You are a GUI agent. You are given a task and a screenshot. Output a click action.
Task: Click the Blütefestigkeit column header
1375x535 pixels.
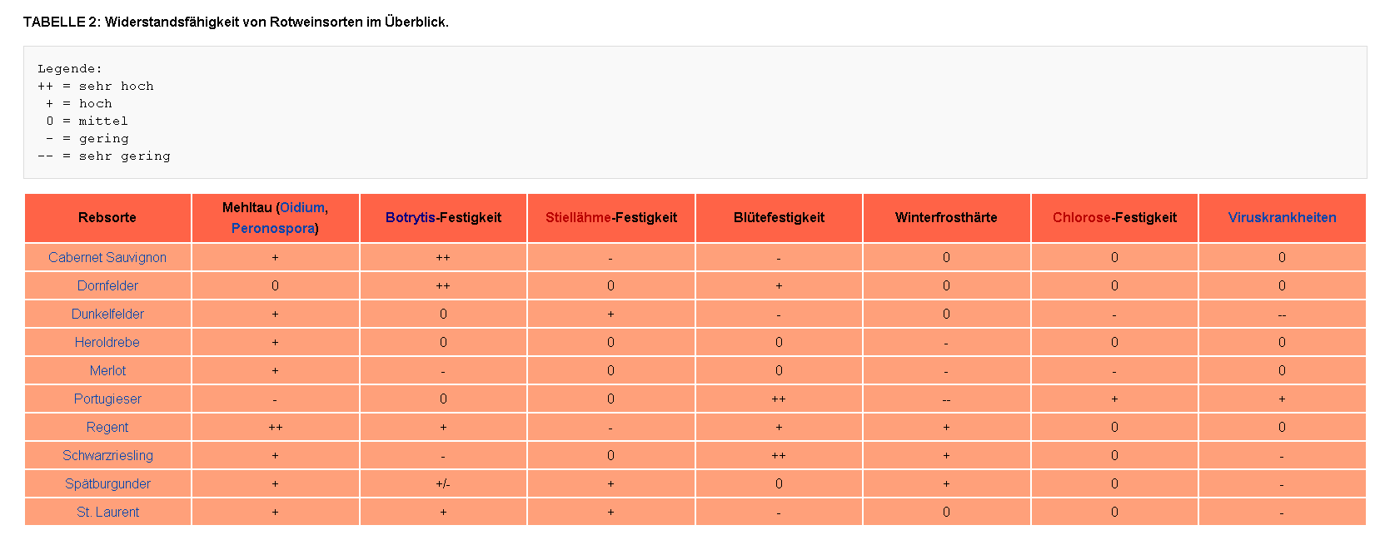(x=779, y=218)
